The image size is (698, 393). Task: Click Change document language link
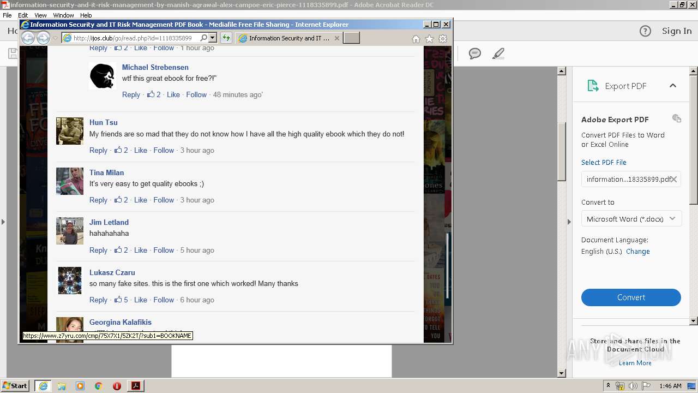click(x=637, y=252)
